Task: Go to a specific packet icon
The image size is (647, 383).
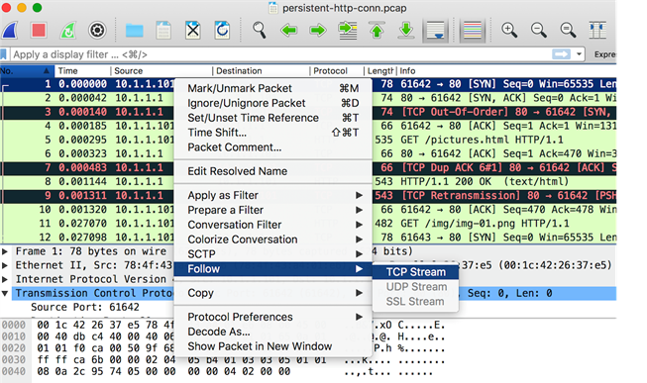Action: click(348, 30)
